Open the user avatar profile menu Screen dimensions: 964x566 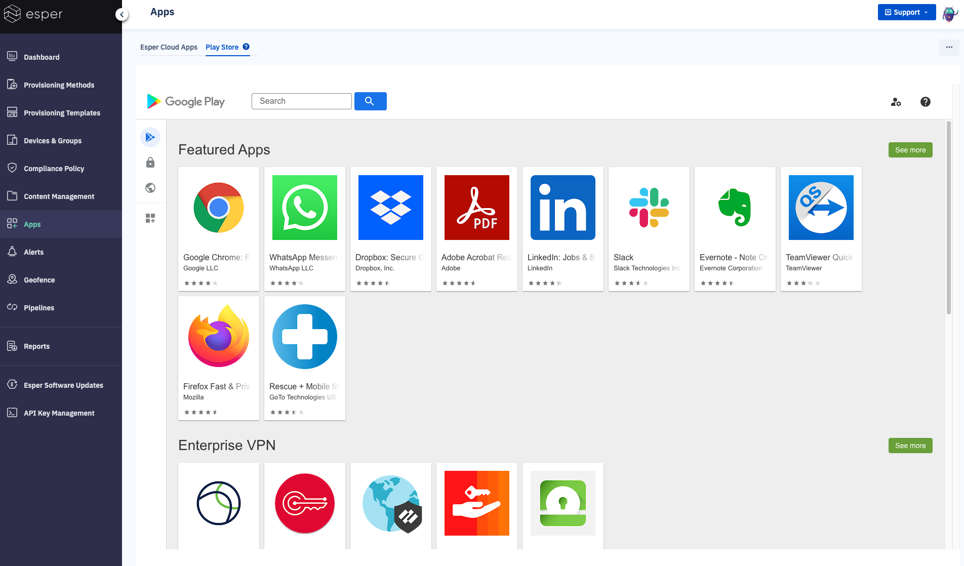coord(950,14)
